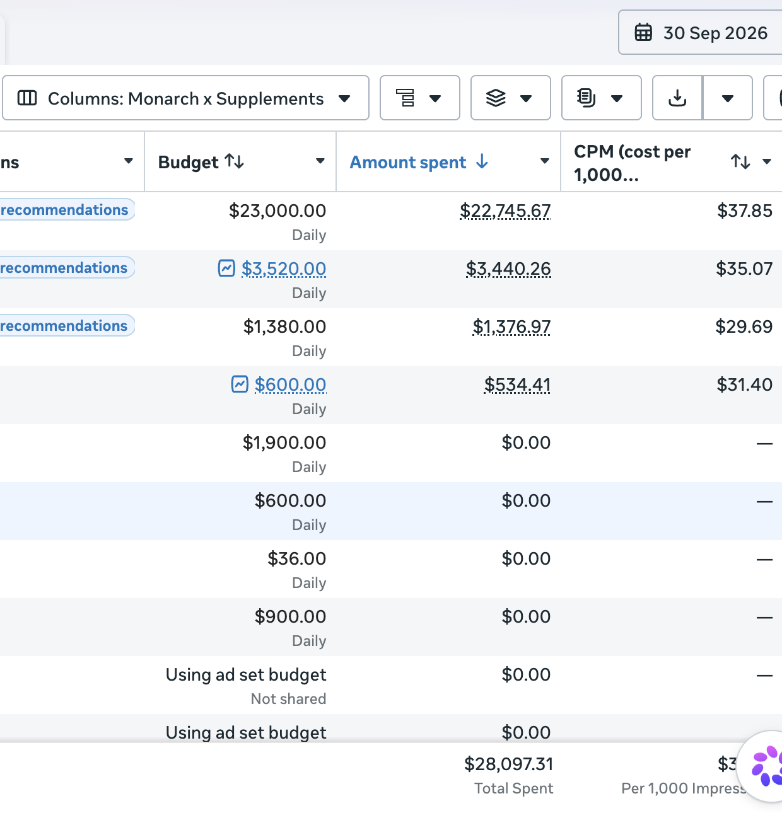Click the $900.00 budget cell
The width and height of the screenshot is (782, 813).
click(290, 616)
